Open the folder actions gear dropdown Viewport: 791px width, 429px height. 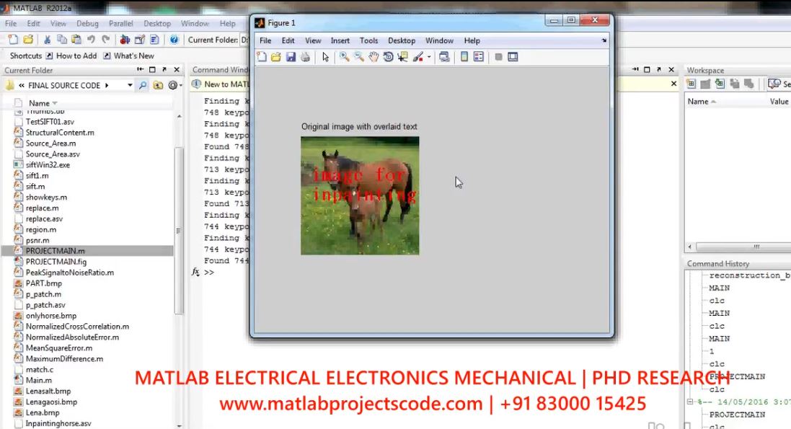(174, 85)
